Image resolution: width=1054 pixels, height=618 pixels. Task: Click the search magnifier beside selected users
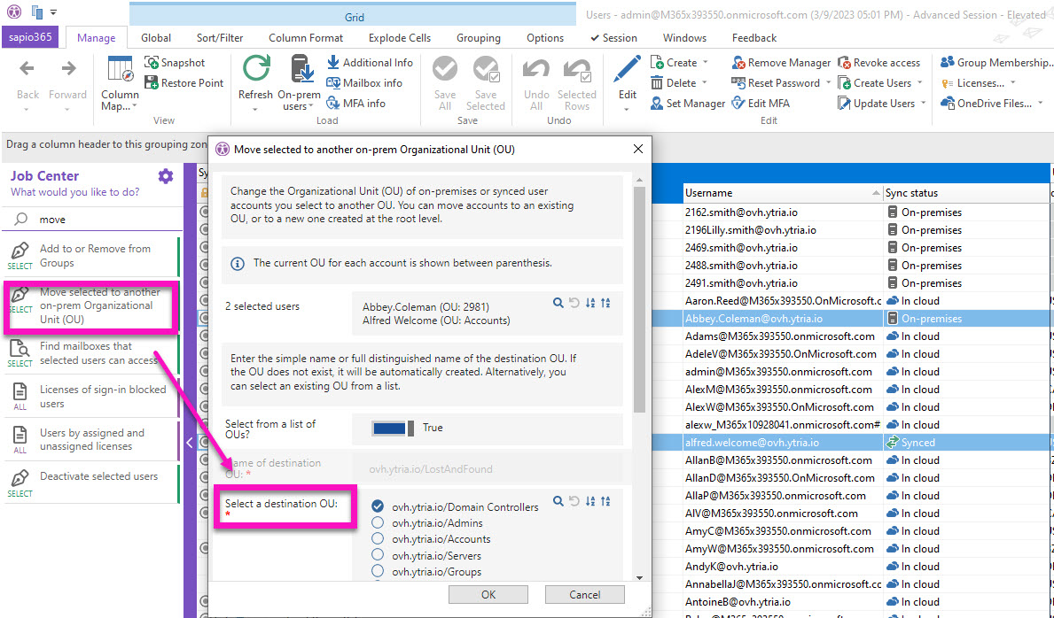pyautogui.click(x=558, y=303)
